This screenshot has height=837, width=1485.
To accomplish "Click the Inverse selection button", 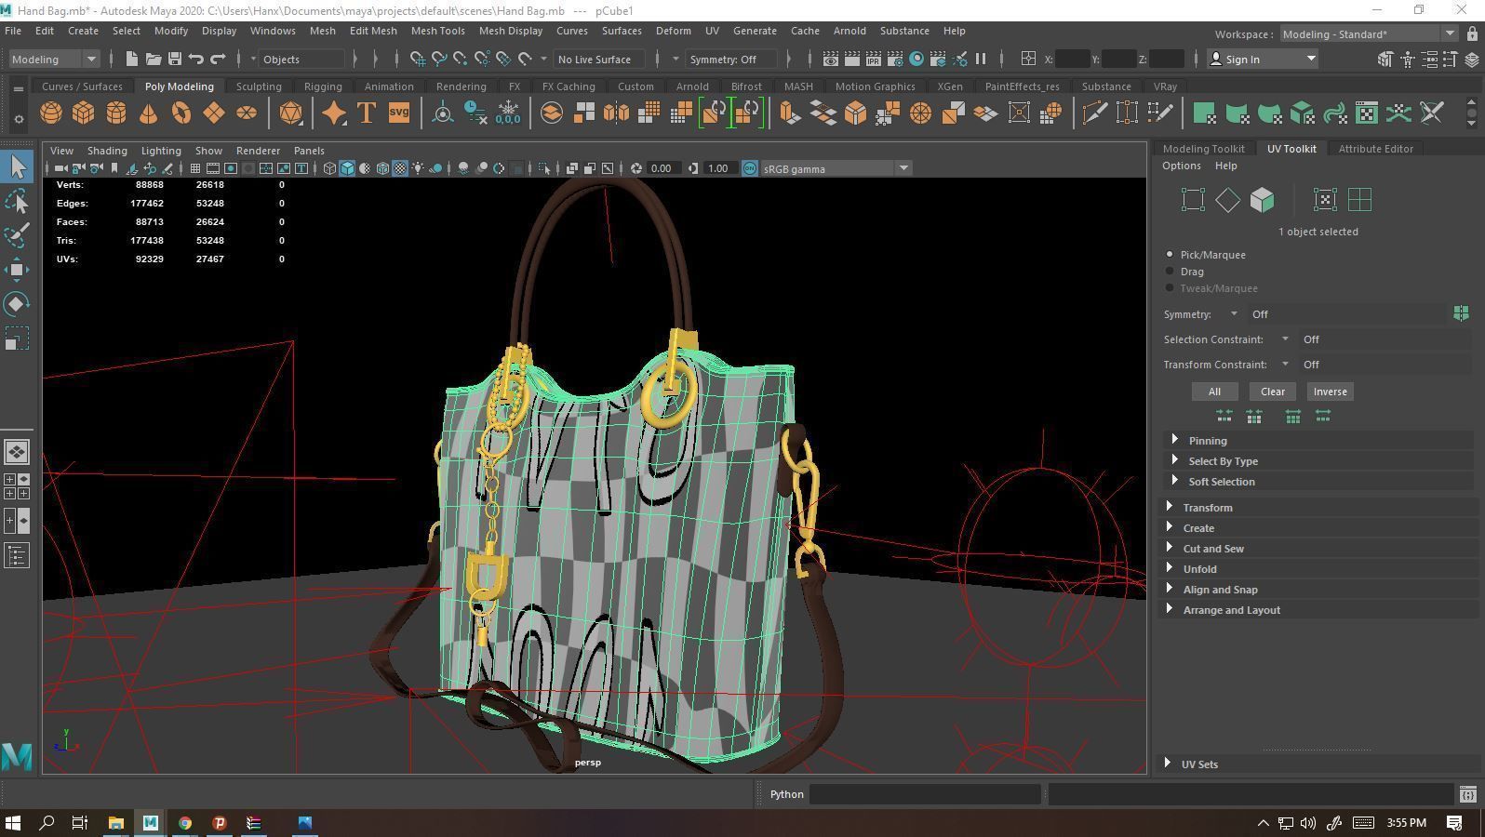I will coord(1330,392).
